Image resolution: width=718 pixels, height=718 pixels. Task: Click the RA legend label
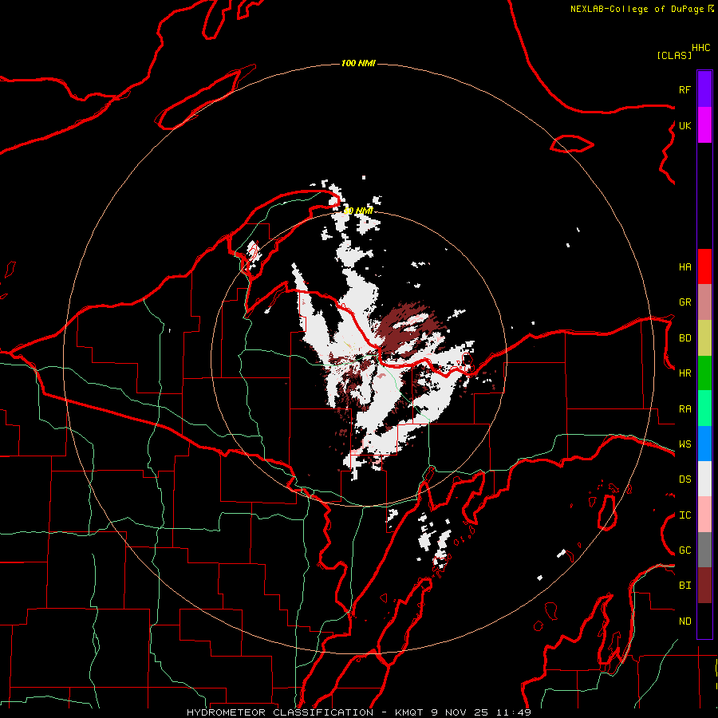pyautogui.click(x=684, y=409)
